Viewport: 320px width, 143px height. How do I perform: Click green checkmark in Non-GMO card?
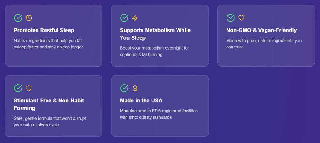click(x=231, y=18)
